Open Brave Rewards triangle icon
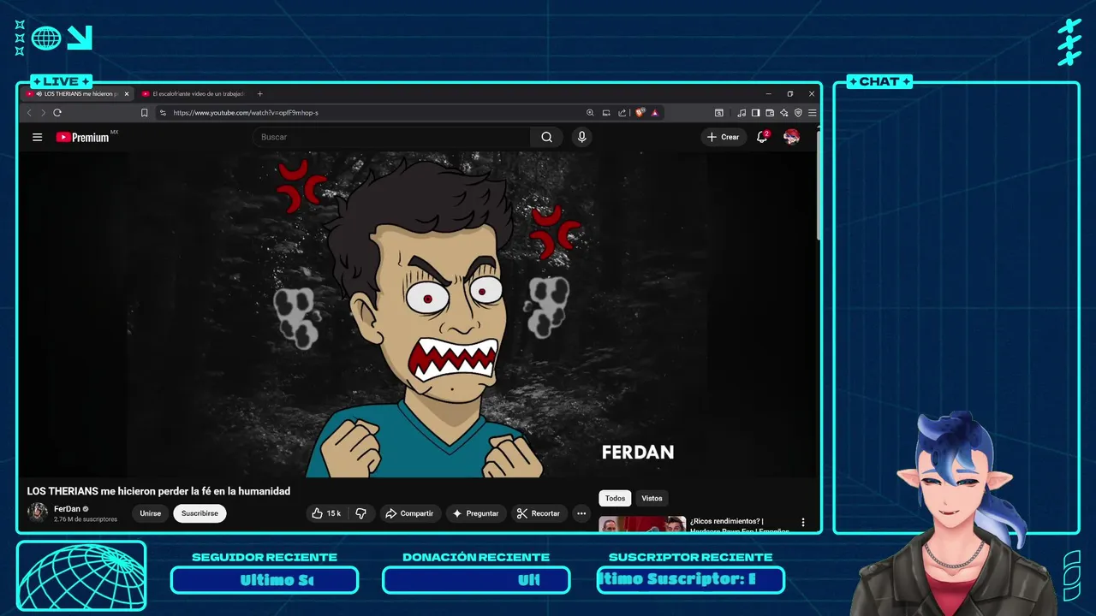1096x616 pixels. (655, 112)
